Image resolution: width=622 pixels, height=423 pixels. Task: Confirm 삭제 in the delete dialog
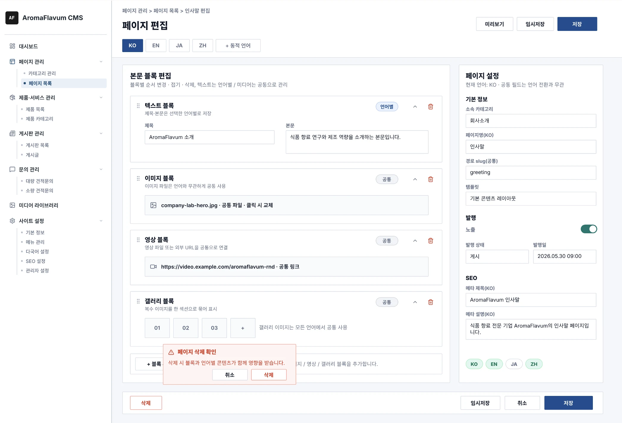tap(269, 375)
